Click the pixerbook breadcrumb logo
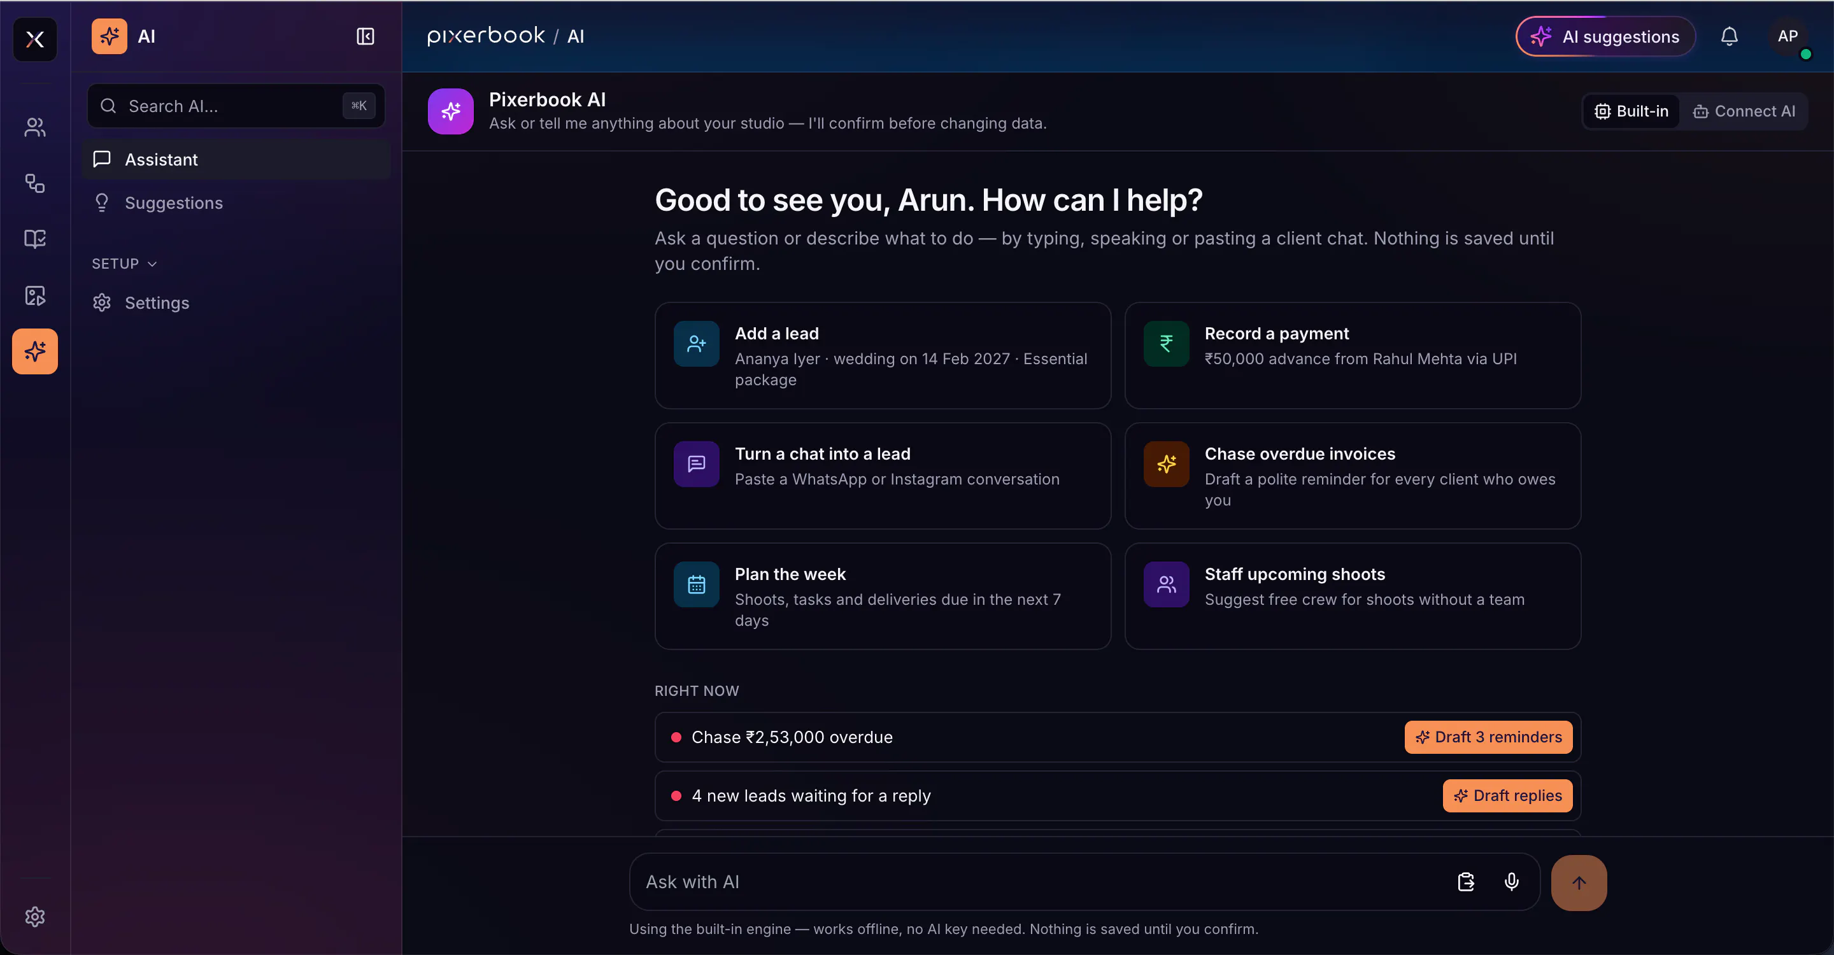Viewport: 1834px width, 955px height. pos(487,36)
